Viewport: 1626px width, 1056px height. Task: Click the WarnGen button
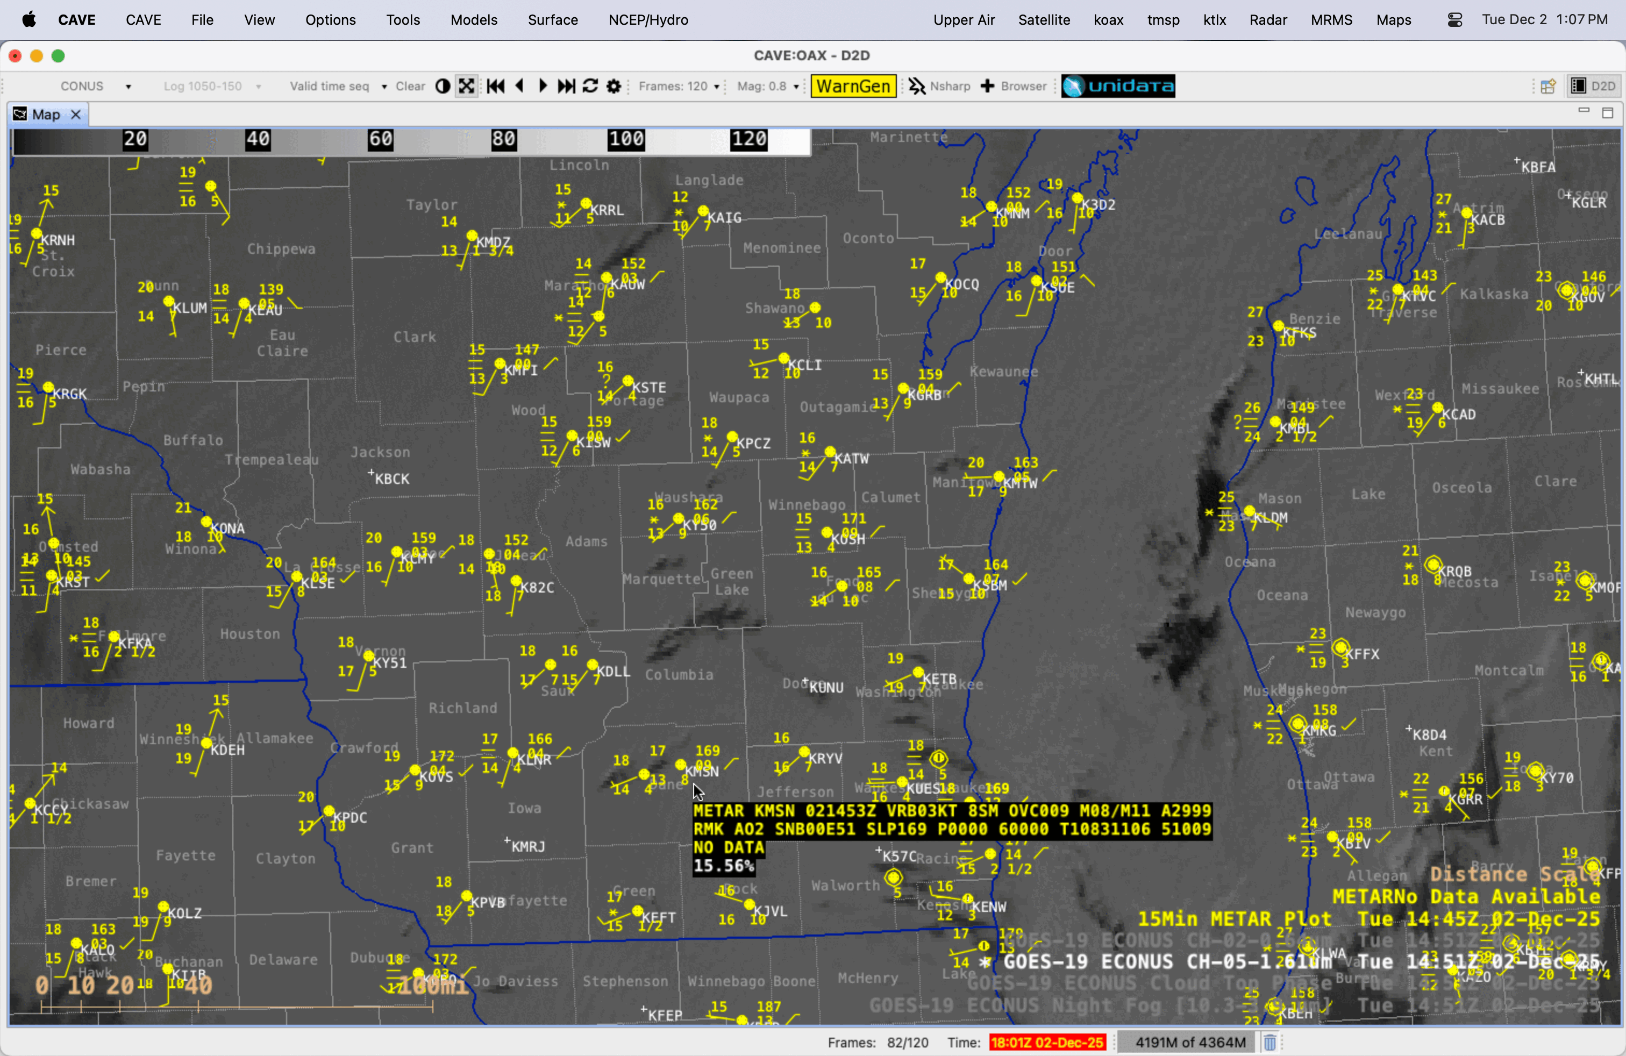pos(853,86)
